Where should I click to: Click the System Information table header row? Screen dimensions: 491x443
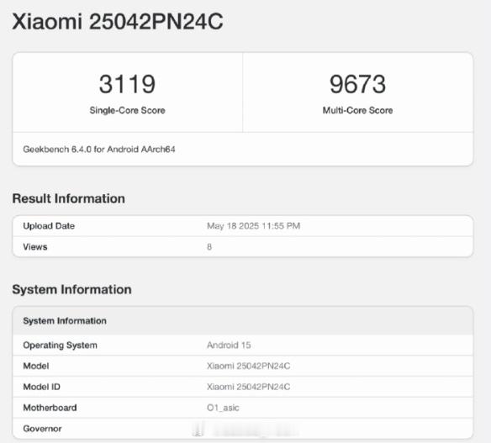pyautogui.click(x=243, y=321)
